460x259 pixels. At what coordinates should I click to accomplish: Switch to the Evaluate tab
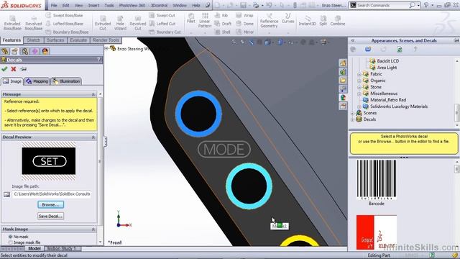[78, 40]
